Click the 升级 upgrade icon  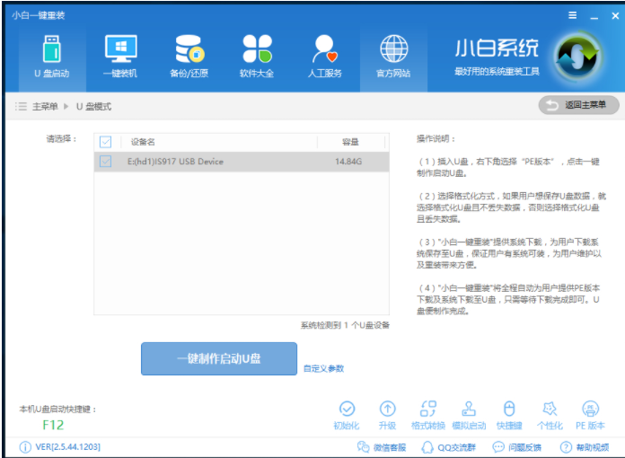[387, 416]
